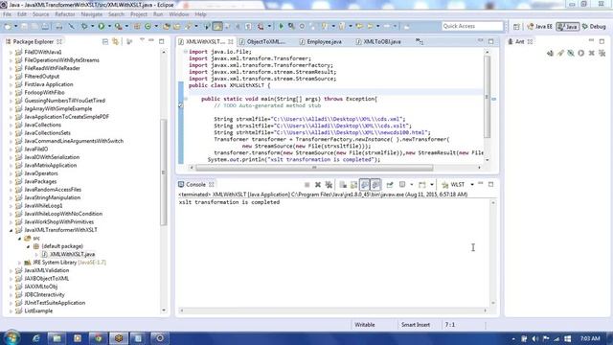Toggle show console on standard output change

pyautogui.click(x=364, y=185)
